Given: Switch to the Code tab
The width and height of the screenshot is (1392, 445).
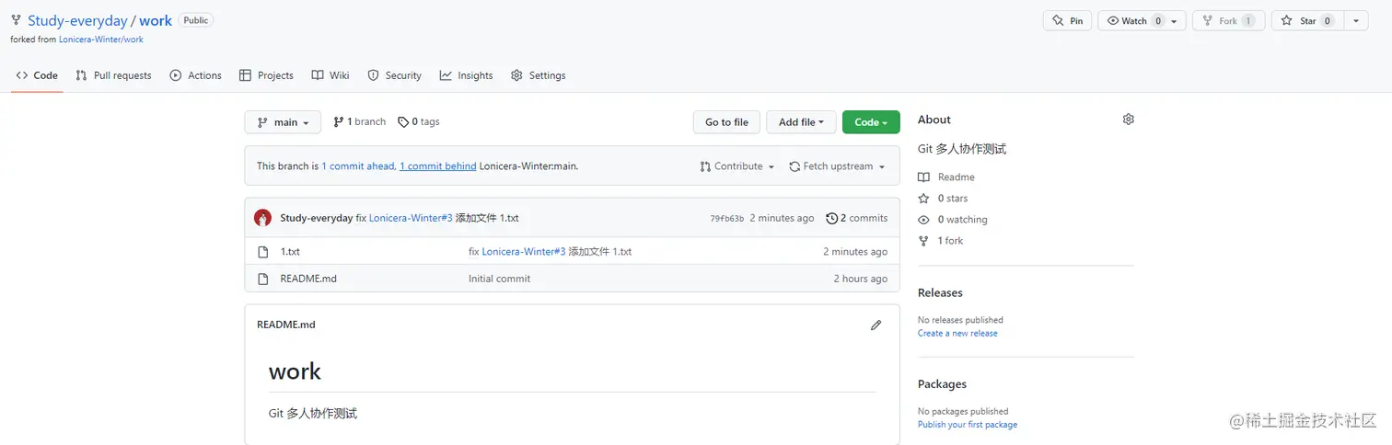Looking at the screenshot, I should coord(37,75).
